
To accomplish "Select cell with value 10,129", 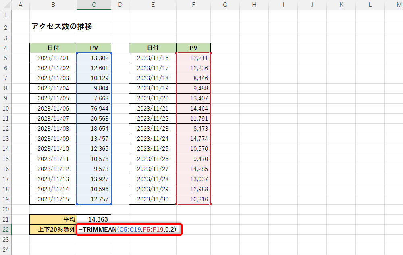I will tap(94, 78).
